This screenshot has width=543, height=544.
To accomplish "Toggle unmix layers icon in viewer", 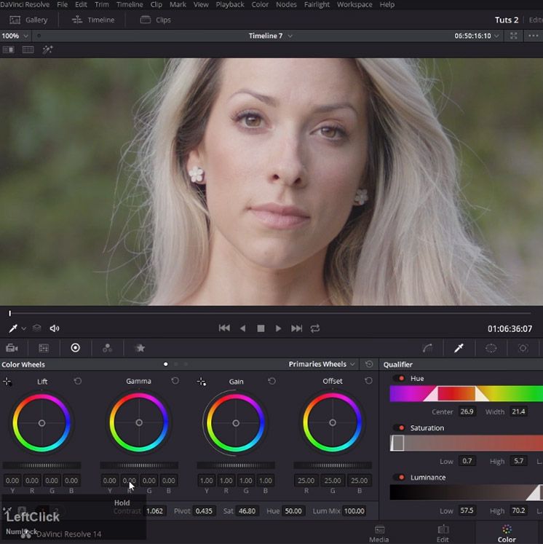I will 36,328.
